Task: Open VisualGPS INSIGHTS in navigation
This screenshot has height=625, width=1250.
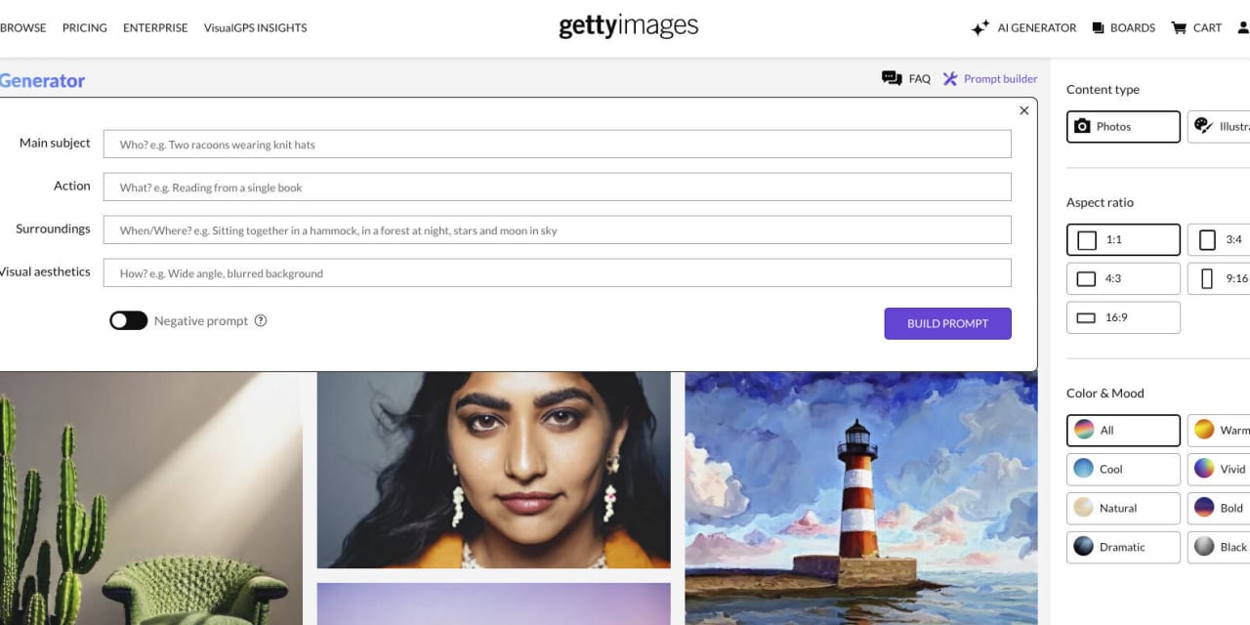Action: click(x=255, y=28)
